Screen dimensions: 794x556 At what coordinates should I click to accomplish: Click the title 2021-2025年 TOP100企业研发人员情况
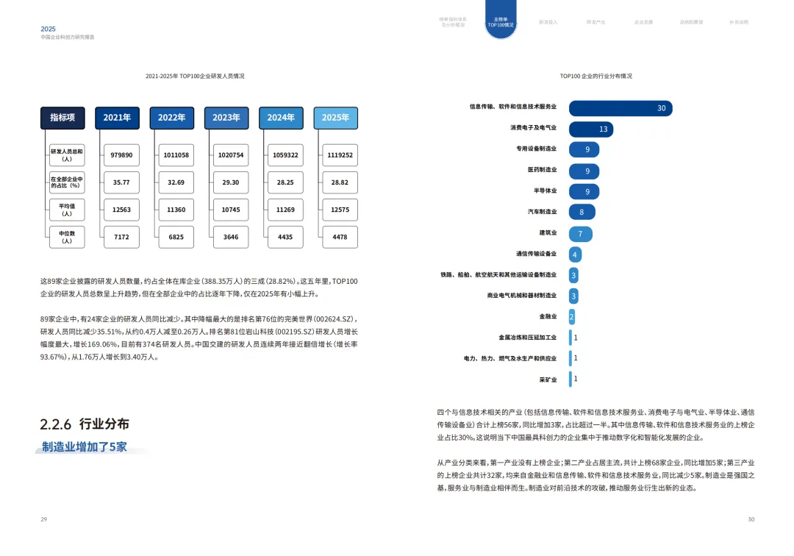point(195,76)
